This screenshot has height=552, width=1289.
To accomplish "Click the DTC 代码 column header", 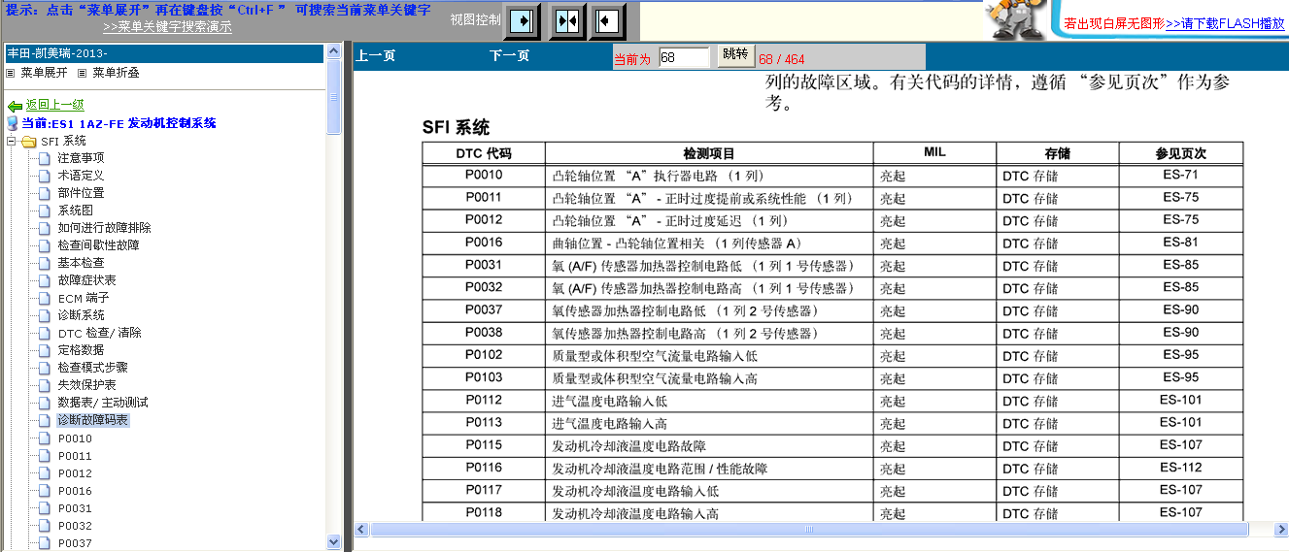I will tap(484, 153).
